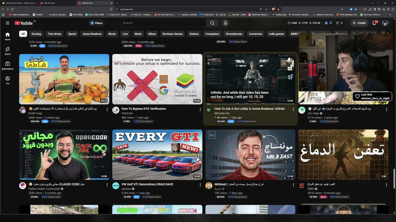Select the Rockstar Games filter chip
396x222 pixels.
tap(173, 34)
